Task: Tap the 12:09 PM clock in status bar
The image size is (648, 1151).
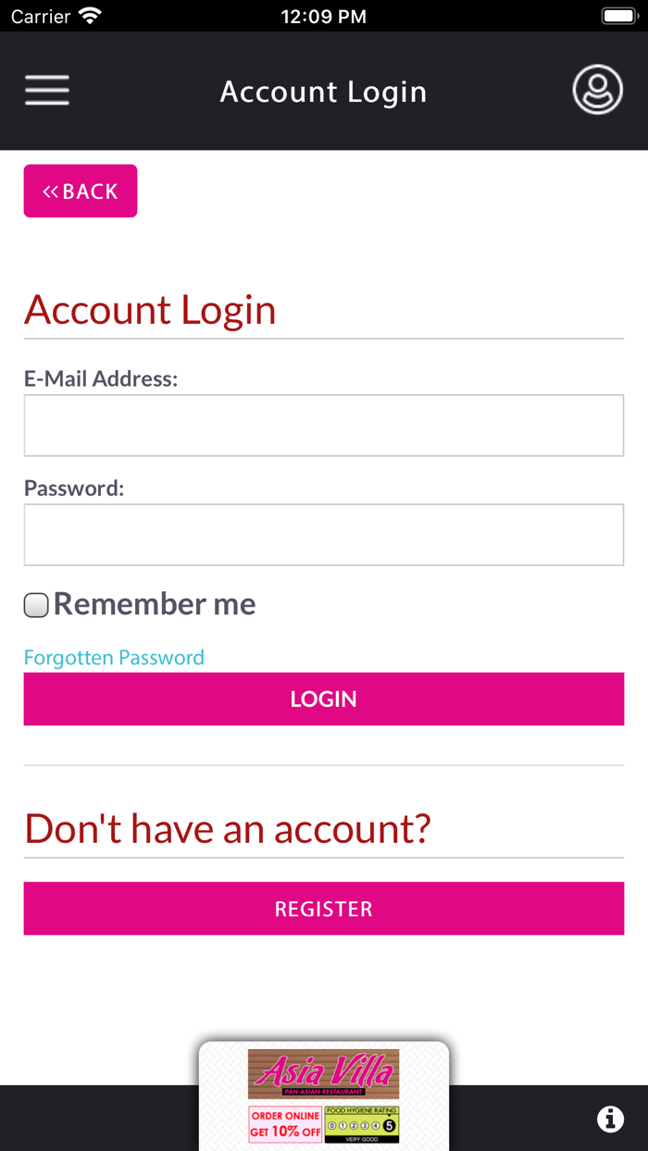Action: coord(323,17)
